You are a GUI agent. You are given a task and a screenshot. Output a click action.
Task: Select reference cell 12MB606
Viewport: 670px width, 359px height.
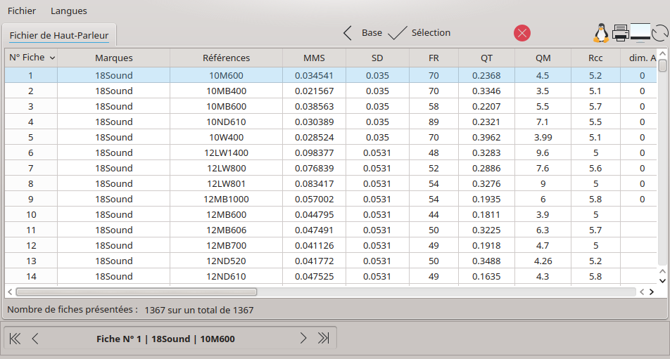click(226, 230)
